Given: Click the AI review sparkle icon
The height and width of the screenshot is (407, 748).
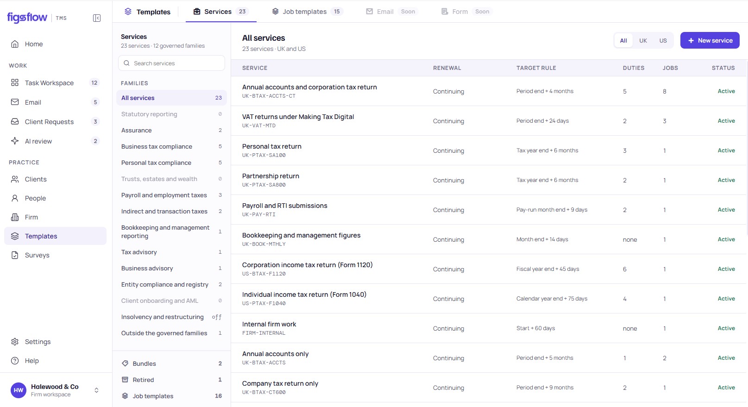Looking at the screenshot, I should coord(15,141).
